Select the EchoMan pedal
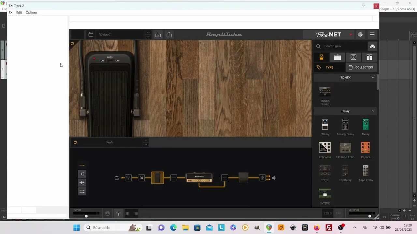Screen dimensions: 417x234 click(325, 148)
